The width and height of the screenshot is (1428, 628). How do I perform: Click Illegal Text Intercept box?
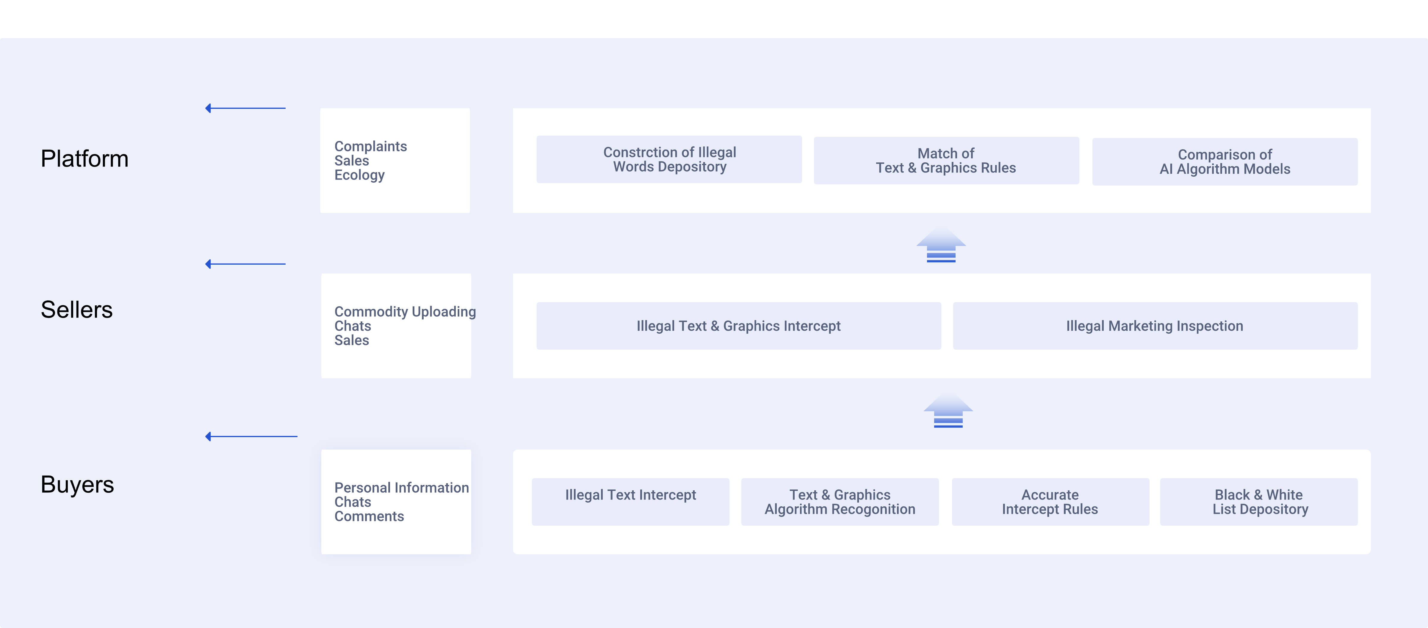(x=630, y=502)
